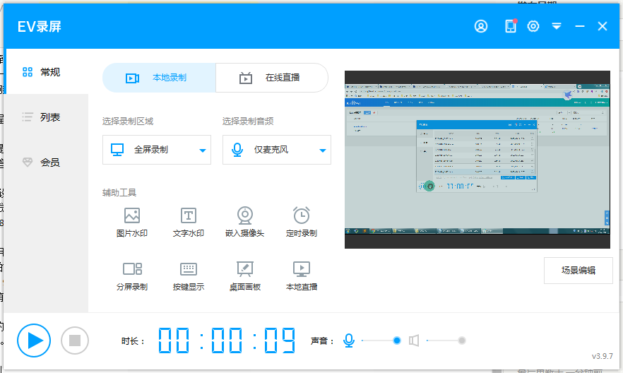Image resolution: width=623 pixels, height=373 pixels.
Task: Toggle the speaker icon in sound controls
Action: 414,341
